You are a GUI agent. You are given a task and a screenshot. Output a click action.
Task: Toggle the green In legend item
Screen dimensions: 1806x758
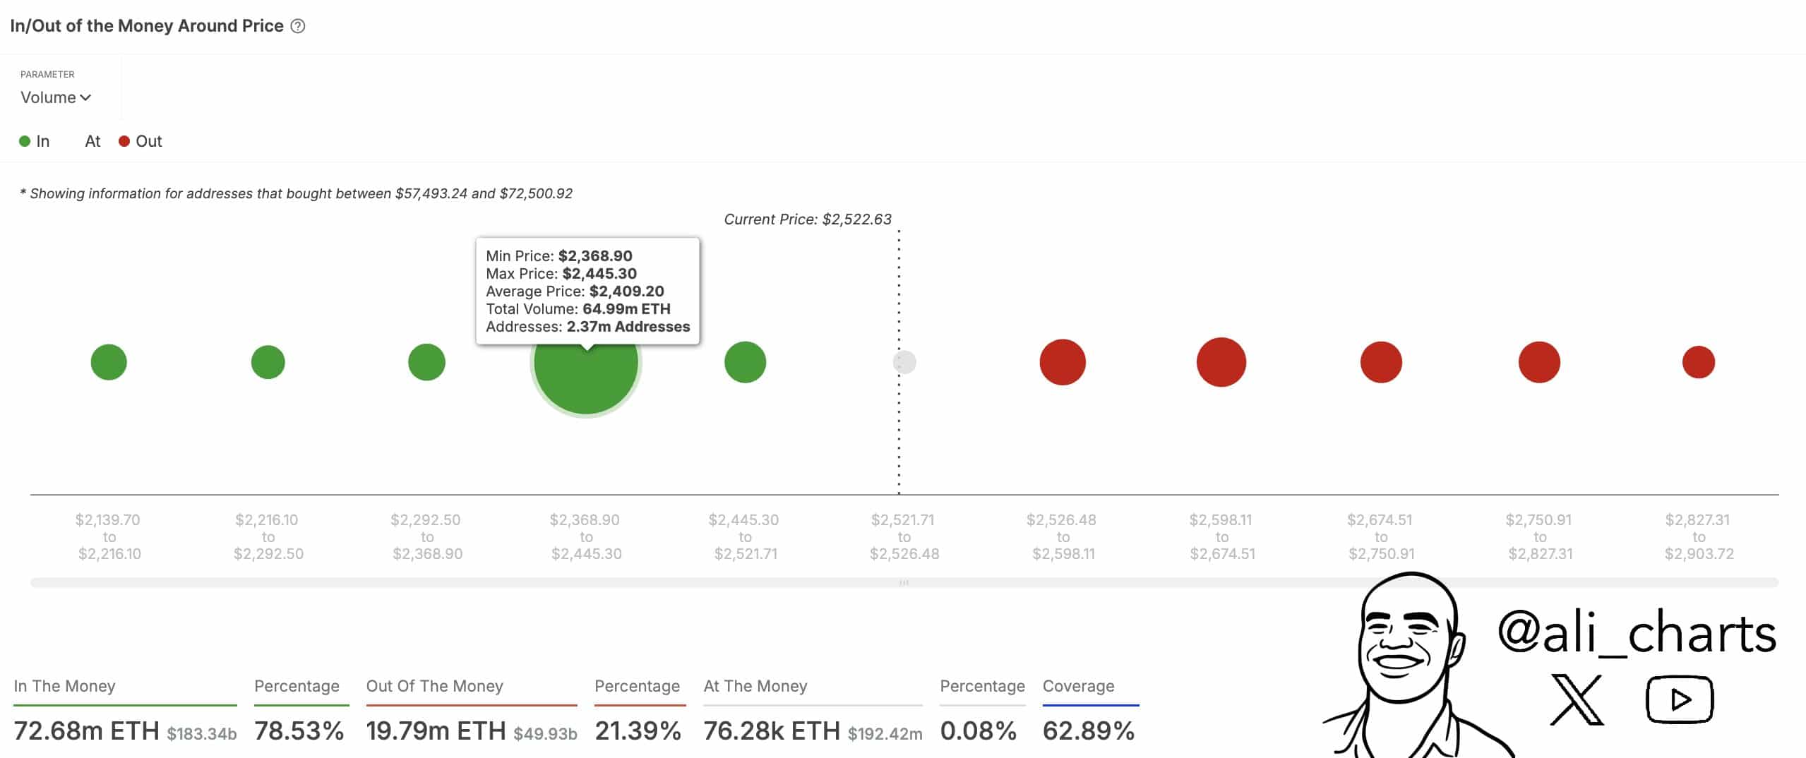[x=35, y=141]
